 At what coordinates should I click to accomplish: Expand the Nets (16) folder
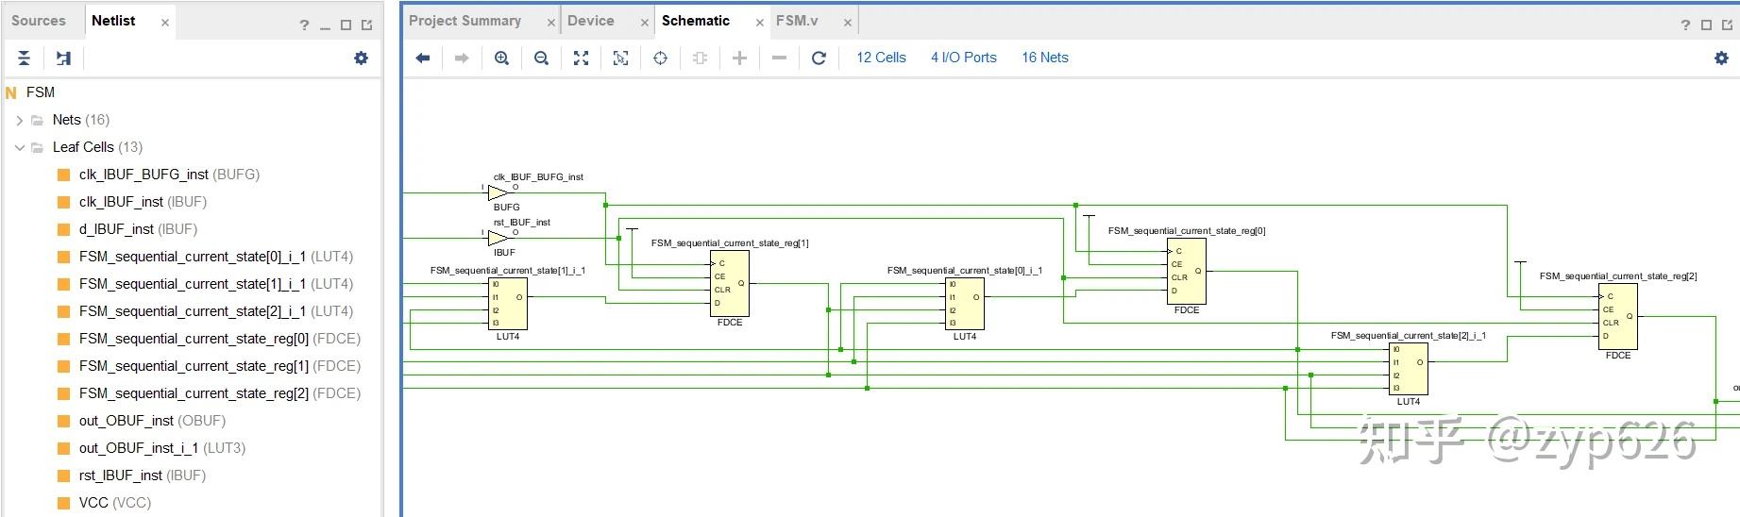20,121
